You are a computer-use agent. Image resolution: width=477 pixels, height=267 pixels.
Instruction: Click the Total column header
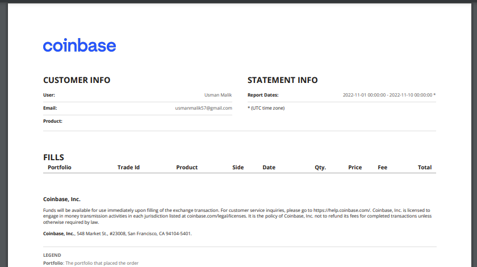click(x=424, y=168)
